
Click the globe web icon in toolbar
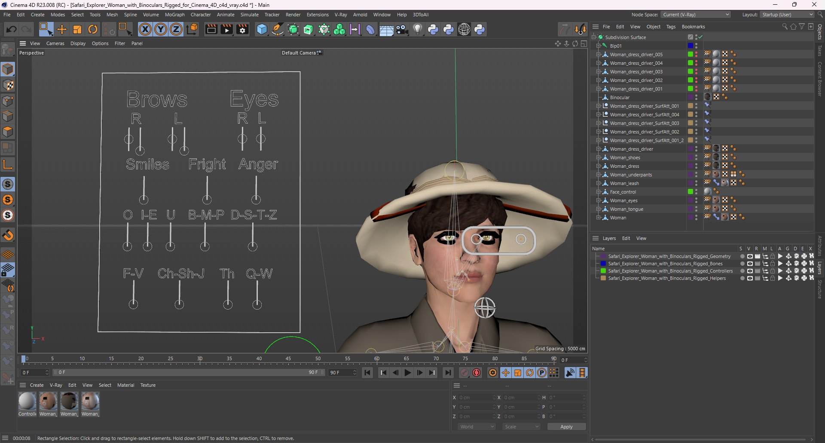[464, 29]
